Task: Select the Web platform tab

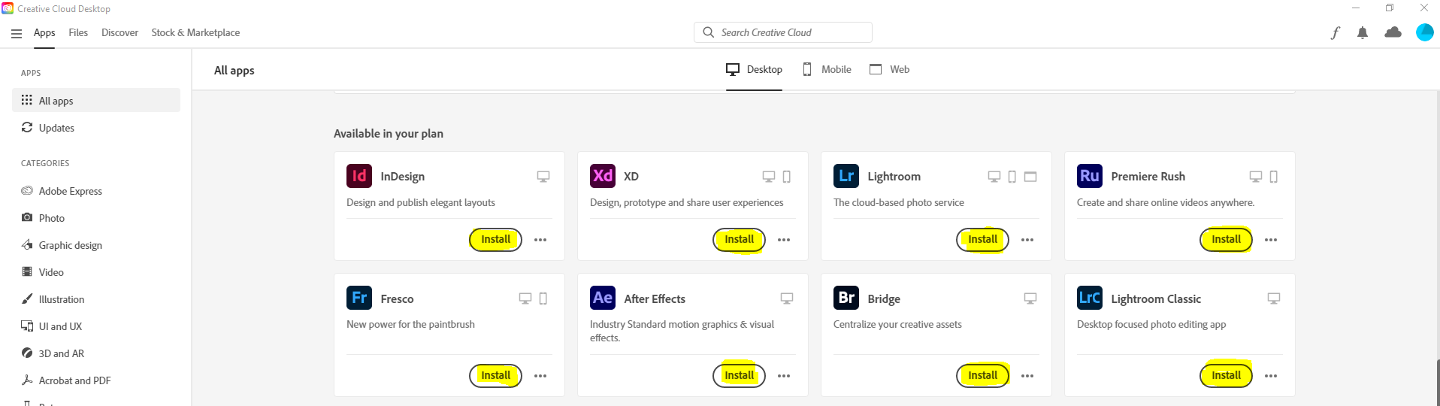Action: point(889,69)
